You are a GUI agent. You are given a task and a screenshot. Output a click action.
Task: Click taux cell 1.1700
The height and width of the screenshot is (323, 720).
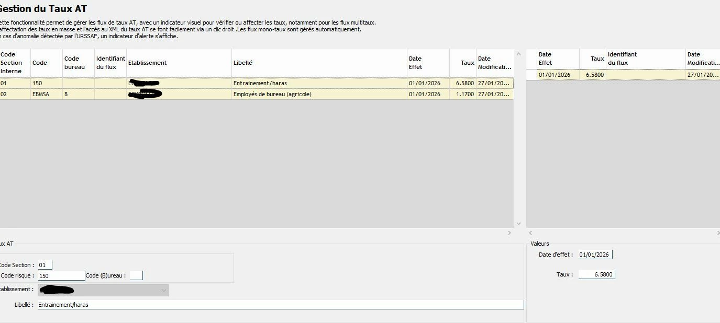pos(463,95)
